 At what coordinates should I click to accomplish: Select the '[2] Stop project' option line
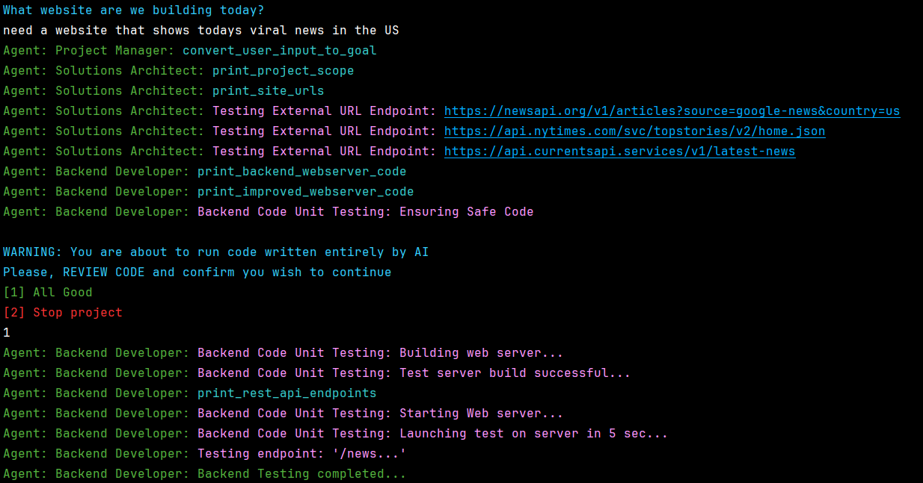click(63, 313)
